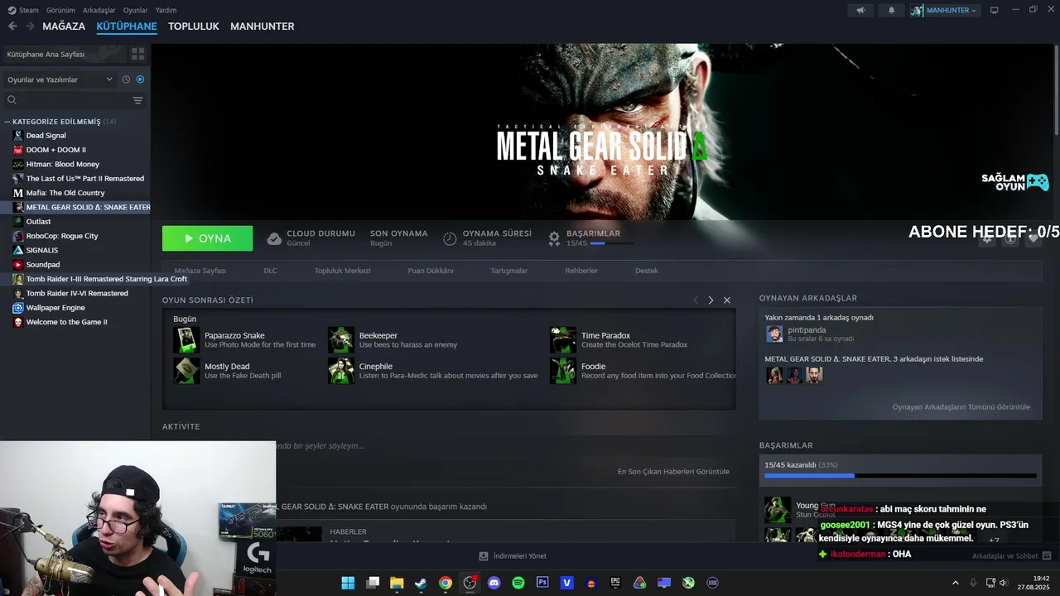Viewport: 1060px width, 596px height.
Task: Click the recent-activity clock filter icon
Action: coord(126,79)
